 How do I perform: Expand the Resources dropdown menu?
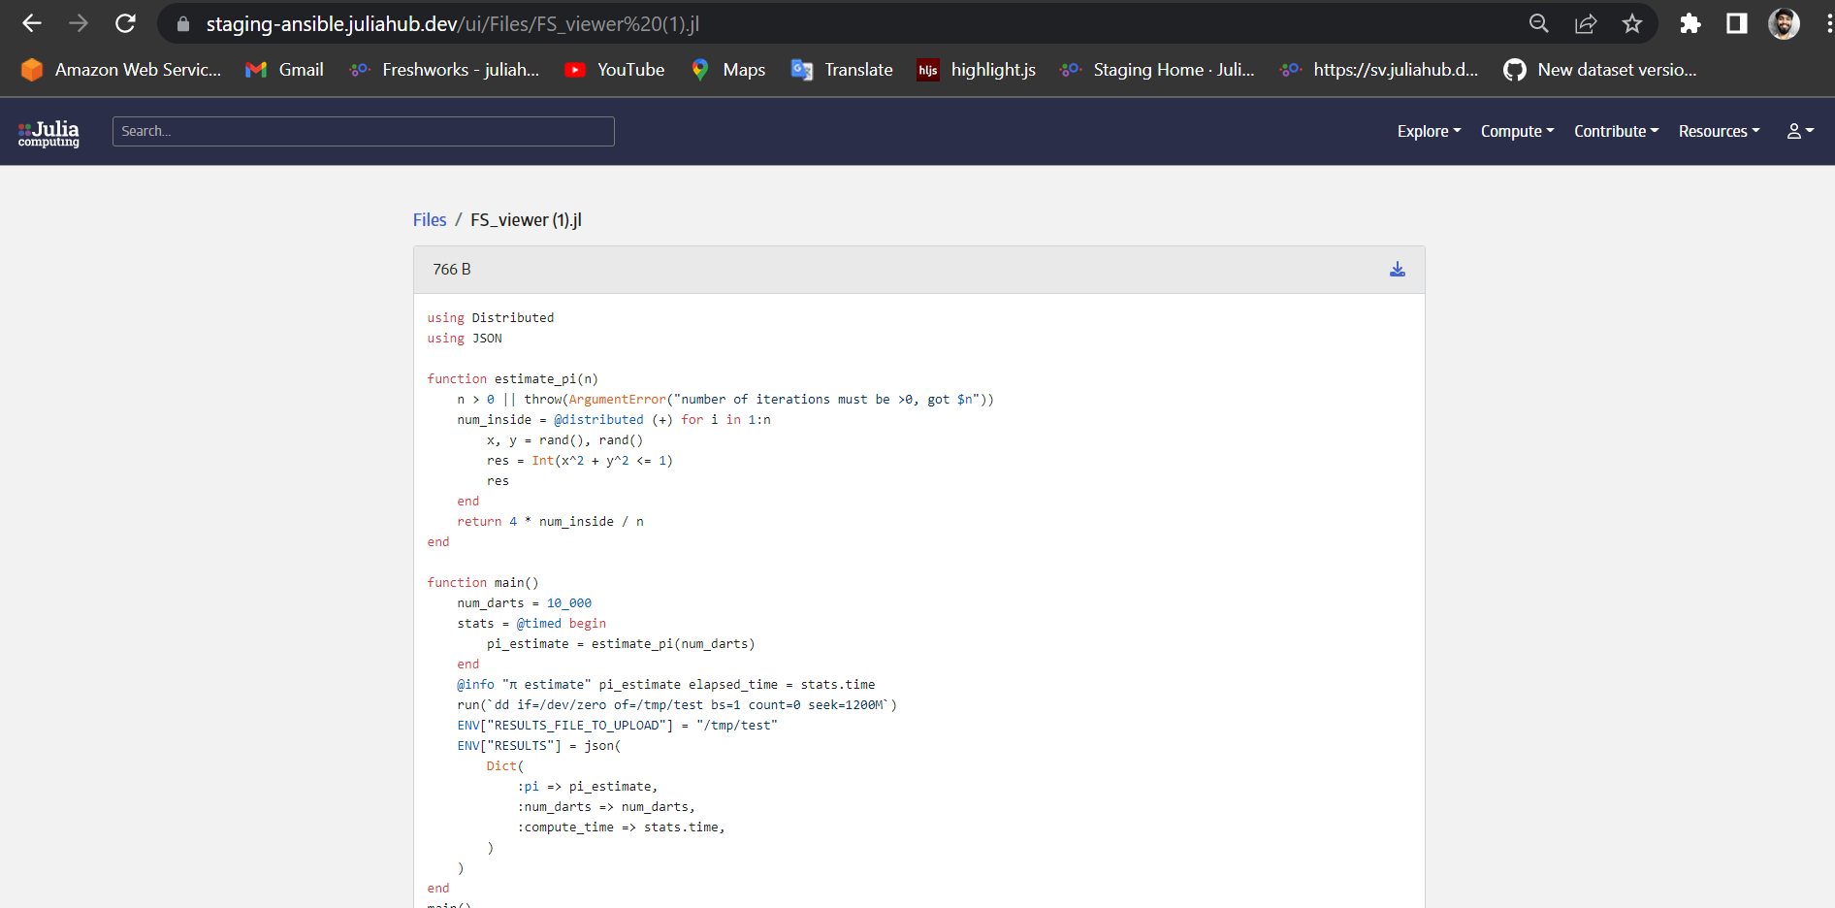click(1719, 131)
